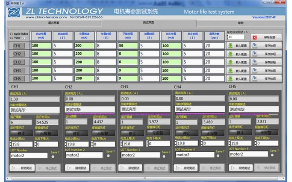
Task: Click the green load-config icon in CH2 row
Action: (231, 54)
